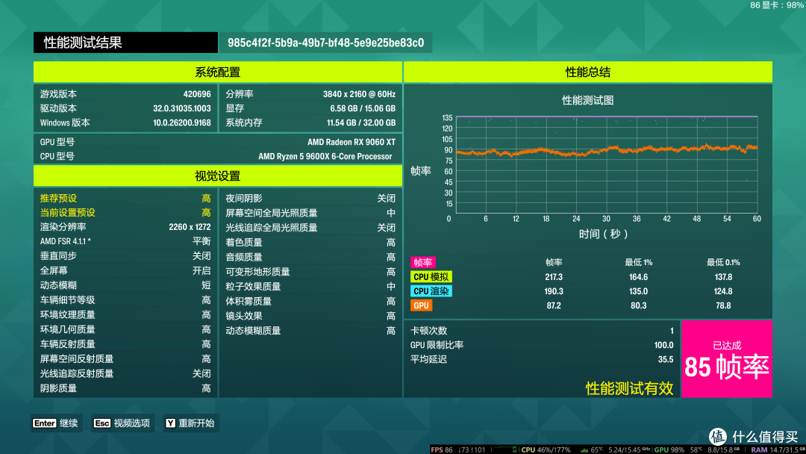Select the orange GPU legend label

pyautogui.click(x=421, y=305)
